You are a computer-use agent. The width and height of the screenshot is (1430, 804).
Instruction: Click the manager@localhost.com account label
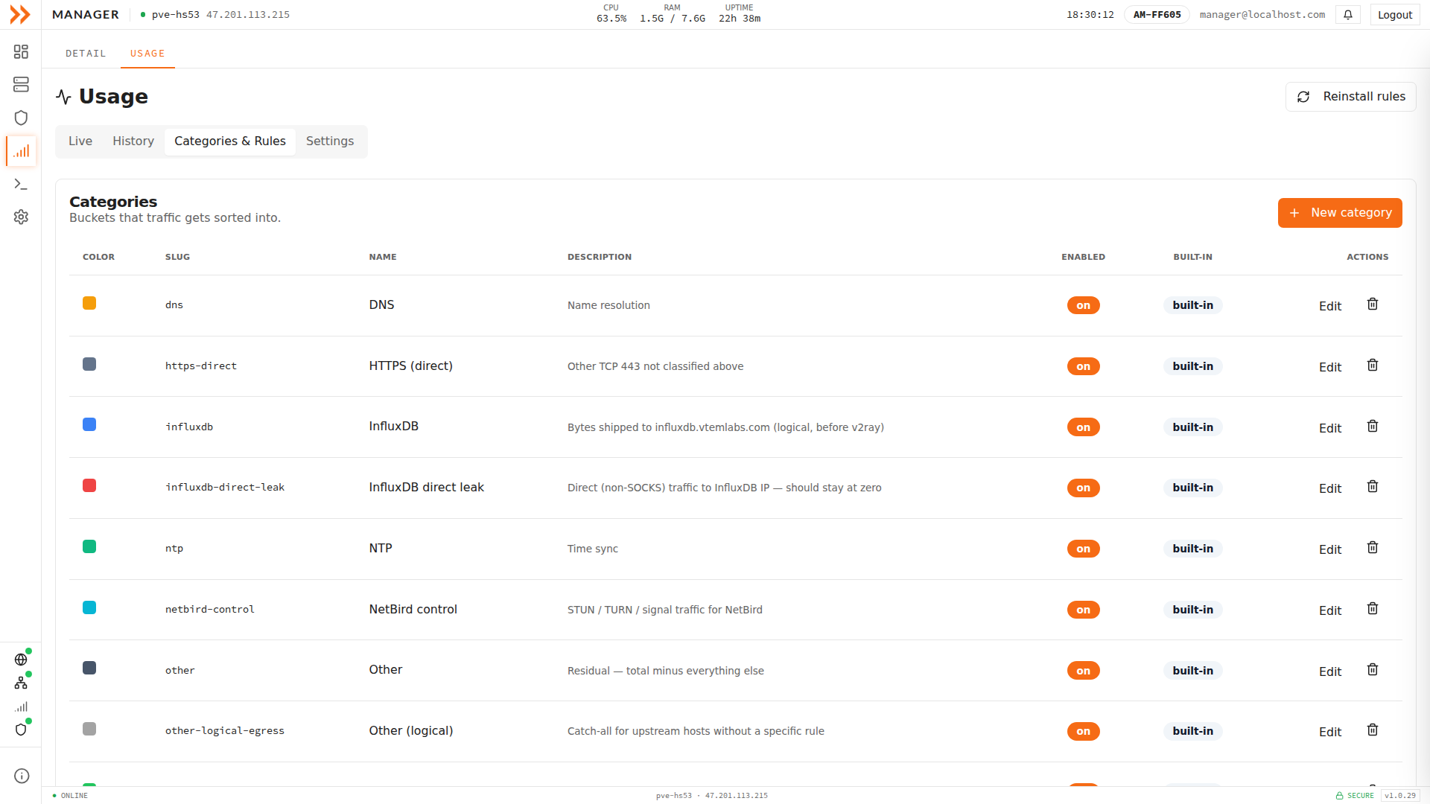pos(1262,15)
